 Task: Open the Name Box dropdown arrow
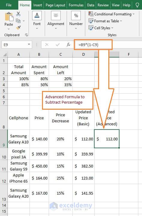click(x=29, y=45)
